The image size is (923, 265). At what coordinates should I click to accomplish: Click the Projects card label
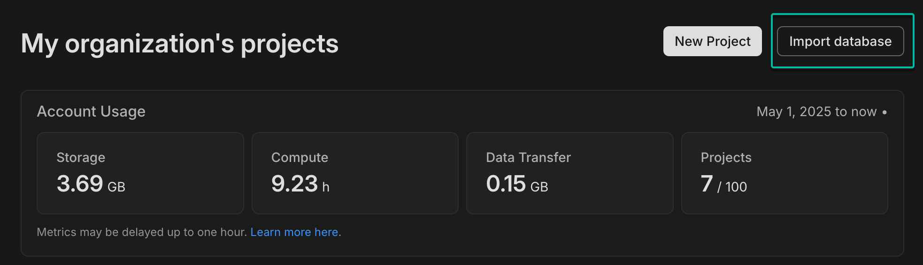[x=726, y=157]
